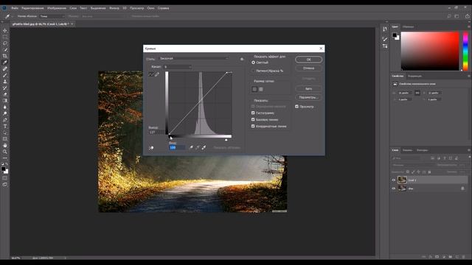Open the Image menu

pos(57,8)
